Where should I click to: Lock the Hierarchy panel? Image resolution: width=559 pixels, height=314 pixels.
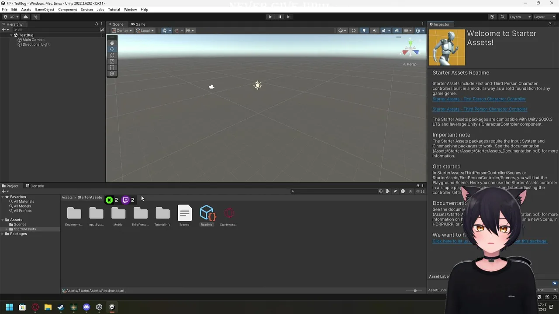coord(97,24)
